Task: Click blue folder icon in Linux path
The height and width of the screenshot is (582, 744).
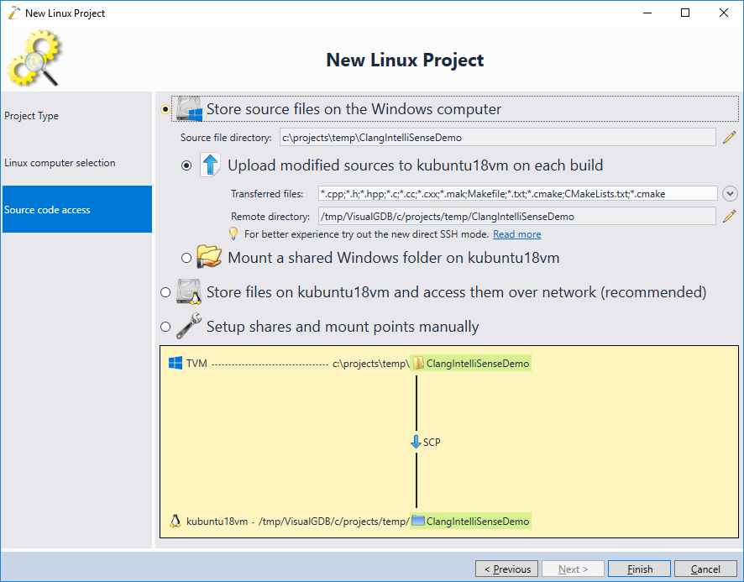Action: coord(417,521)
